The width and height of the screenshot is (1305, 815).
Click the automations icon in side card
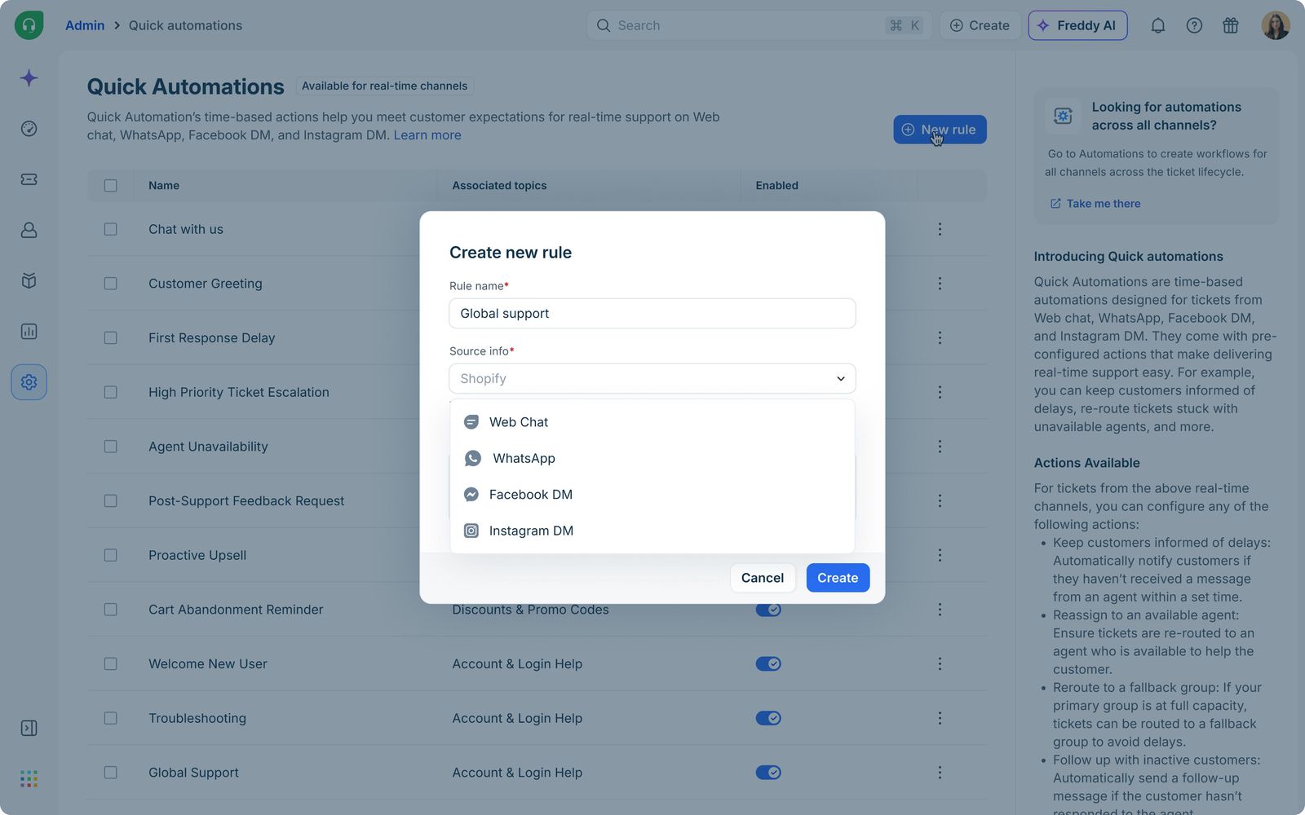pyautogui.click(x=1063, y=116)
